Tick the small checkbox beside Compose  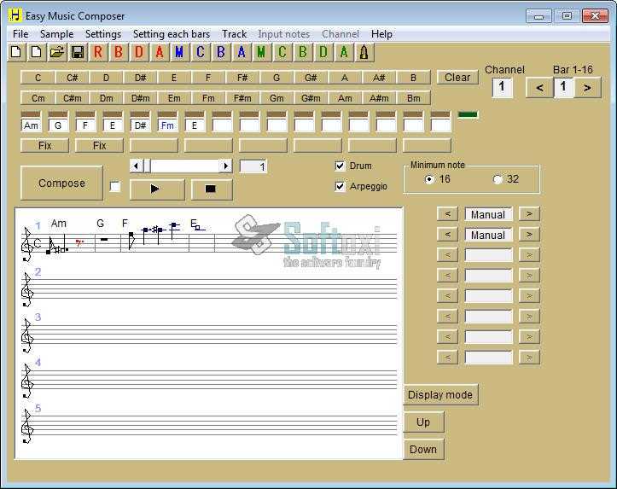click(115, 186)
